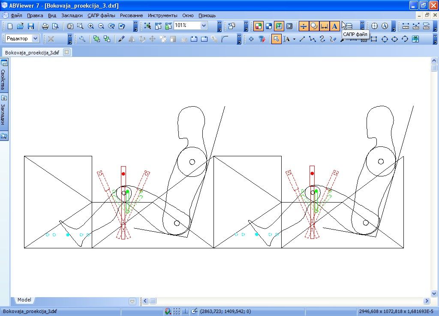This screenshot has height=316, width=439.
Task: Switch to the Model layout tab
Action: click(x=24, y=300)
